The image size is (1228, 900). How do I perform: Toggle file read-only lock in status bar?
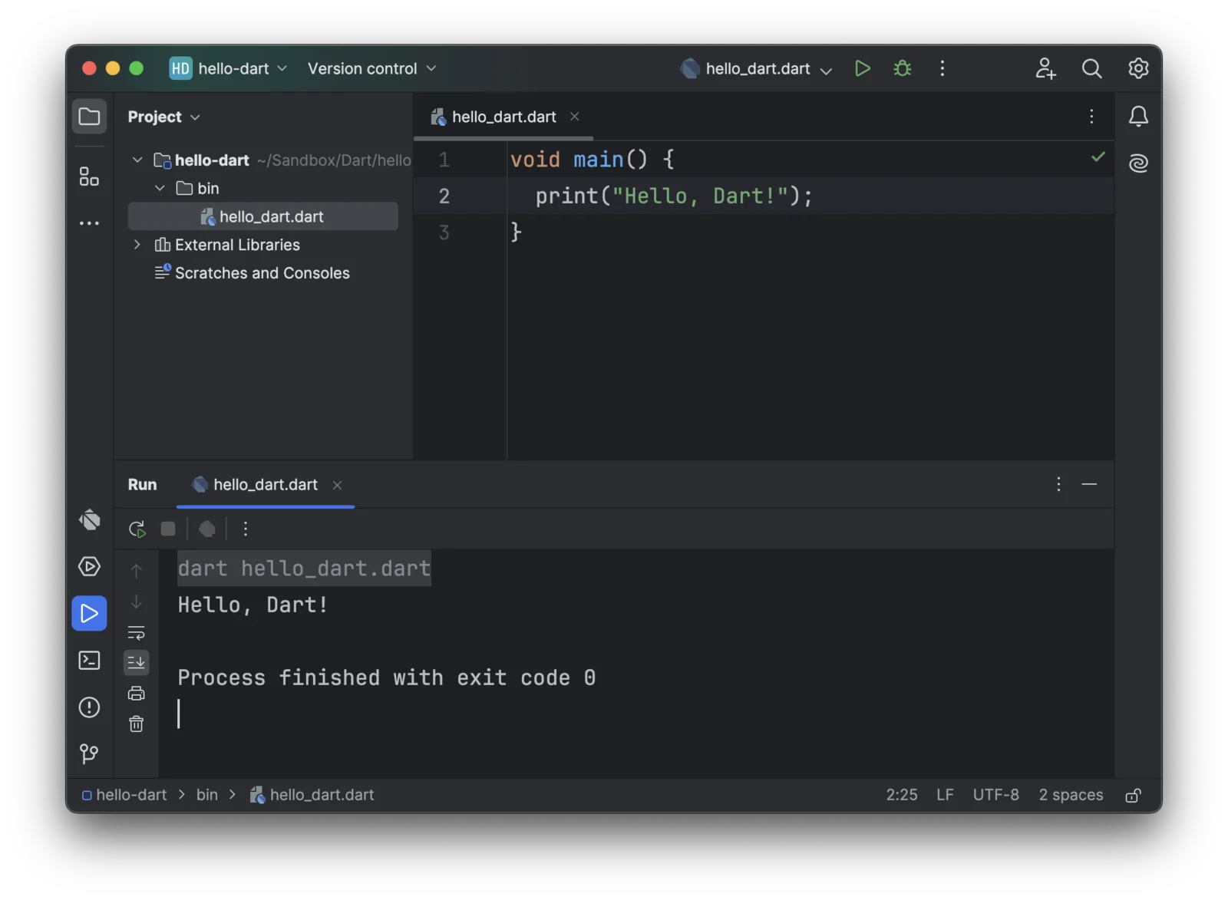click(1133, 795)
